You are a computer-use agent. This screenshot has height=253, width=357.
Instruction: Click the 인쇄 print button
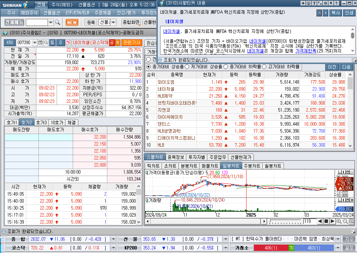[x=349, y=13]
